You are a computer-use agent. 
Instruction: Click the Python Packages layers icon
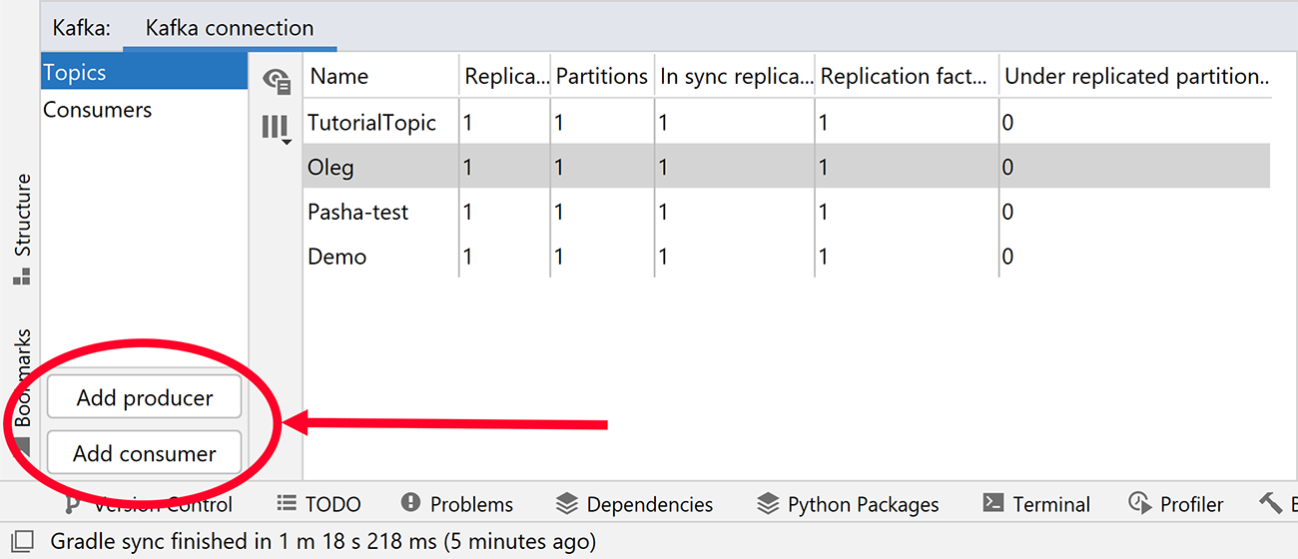coord(768,503)
